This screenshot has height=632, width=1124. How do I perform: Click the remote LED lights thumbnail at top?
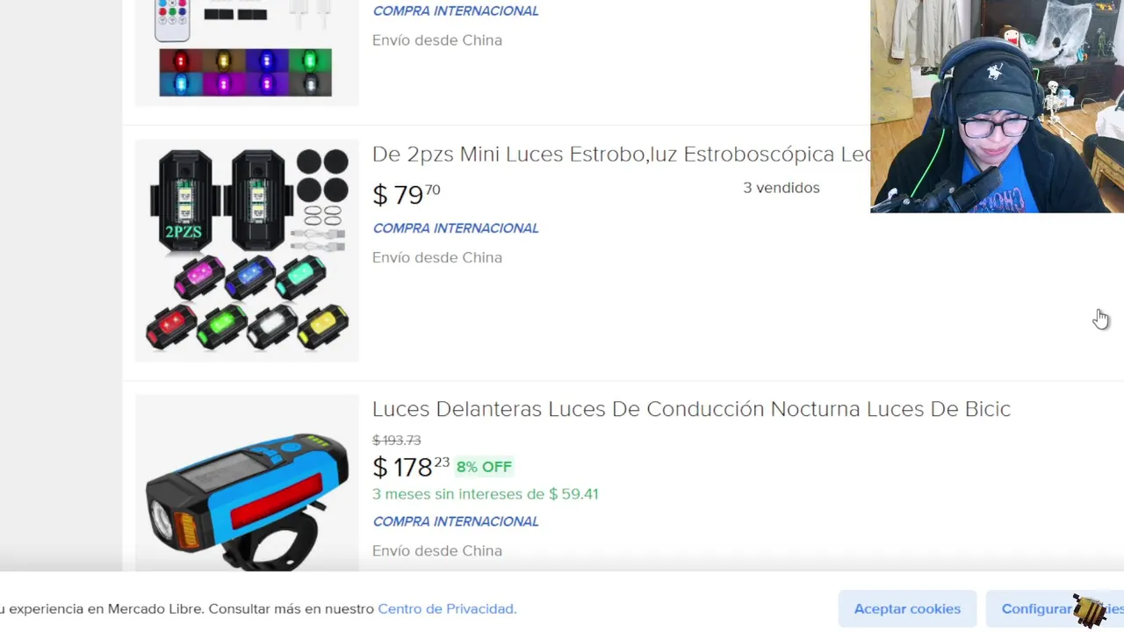point(247,51)
